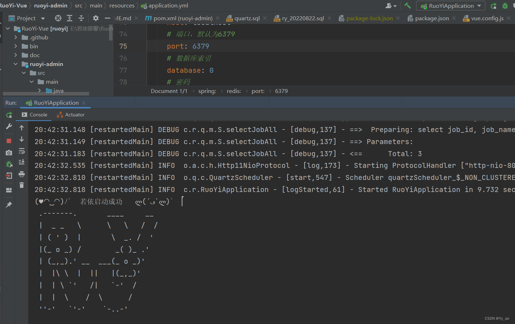
Task: Toggle scroll to end of console
Action: pyautogui.click(x=22, y=162)
